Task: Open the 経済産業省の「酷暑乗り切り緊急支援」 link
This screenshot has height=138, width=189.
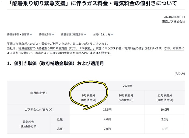Action: (57, 48)
